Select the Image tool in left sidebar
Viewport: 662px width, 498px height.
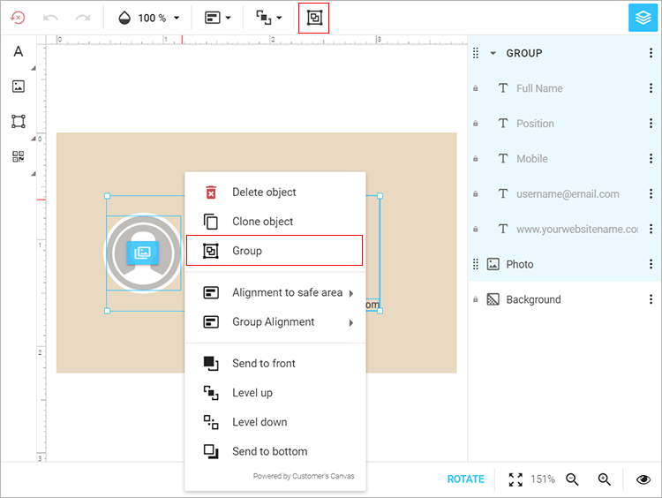pyautogui.click(x=18, y=87)
